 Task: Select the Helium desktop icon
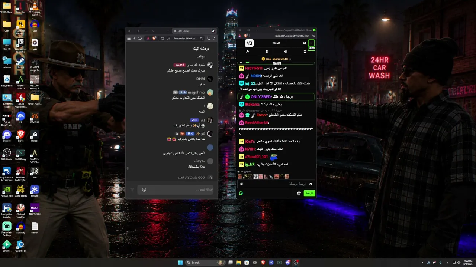[x=35, y=191]
